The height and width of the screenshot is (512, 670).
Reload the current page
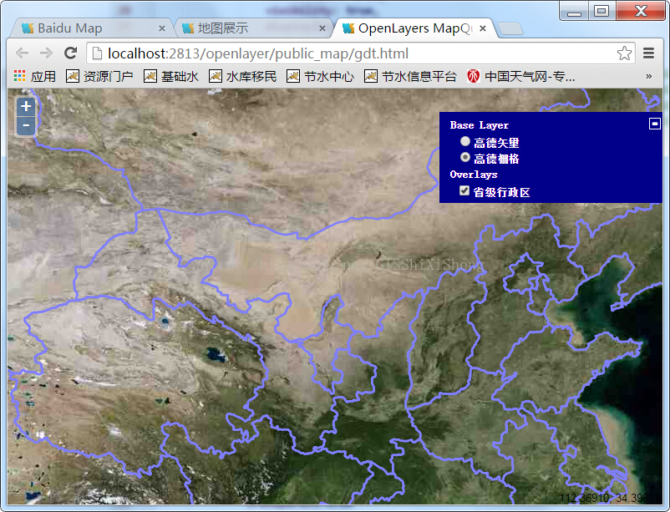70,53
